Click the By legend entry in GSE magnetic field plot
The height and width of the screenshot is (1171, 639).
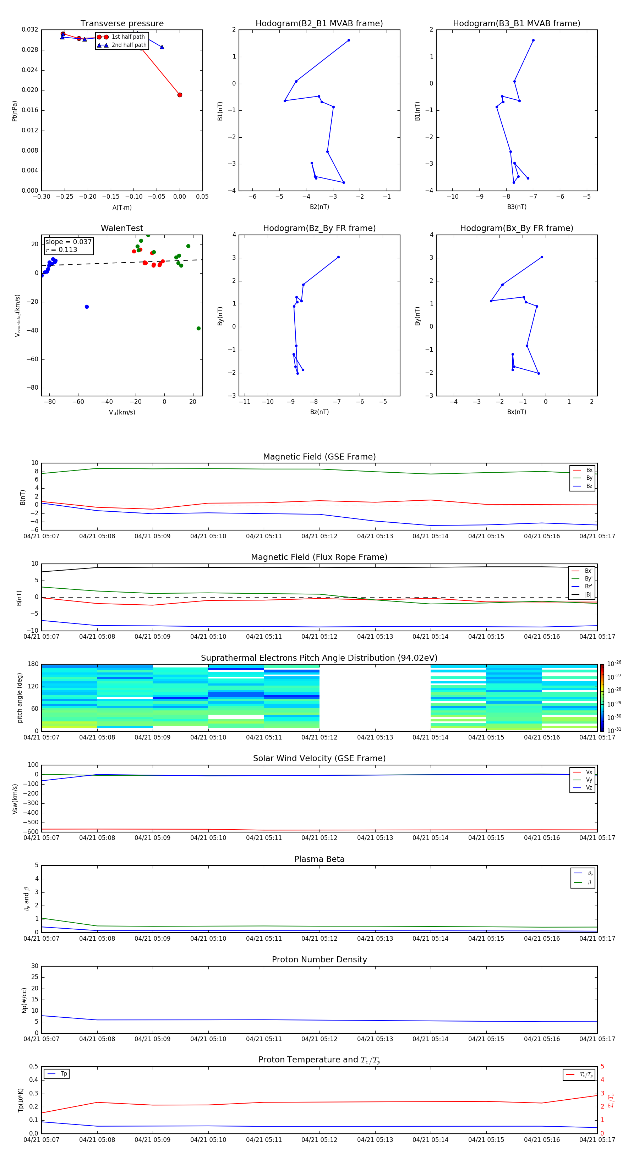coord(583,478)
